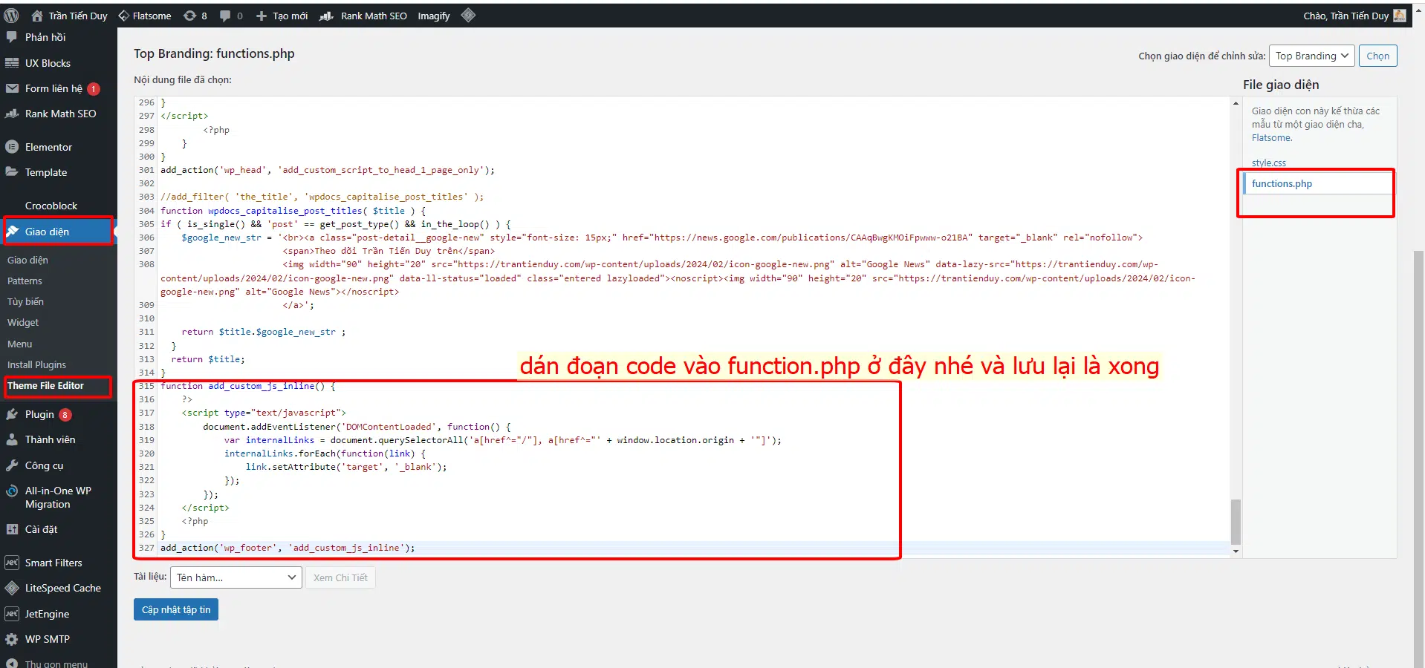Click the home icon beside Trần Tiến Duy
This screenshot has height=668, width=1425.
[x=37, y=16]
